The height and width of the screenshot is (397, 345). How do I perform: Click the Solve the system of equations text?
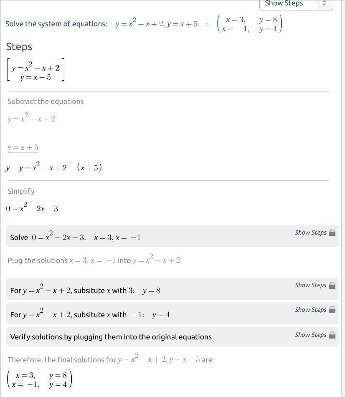click(x=56, y=24)
